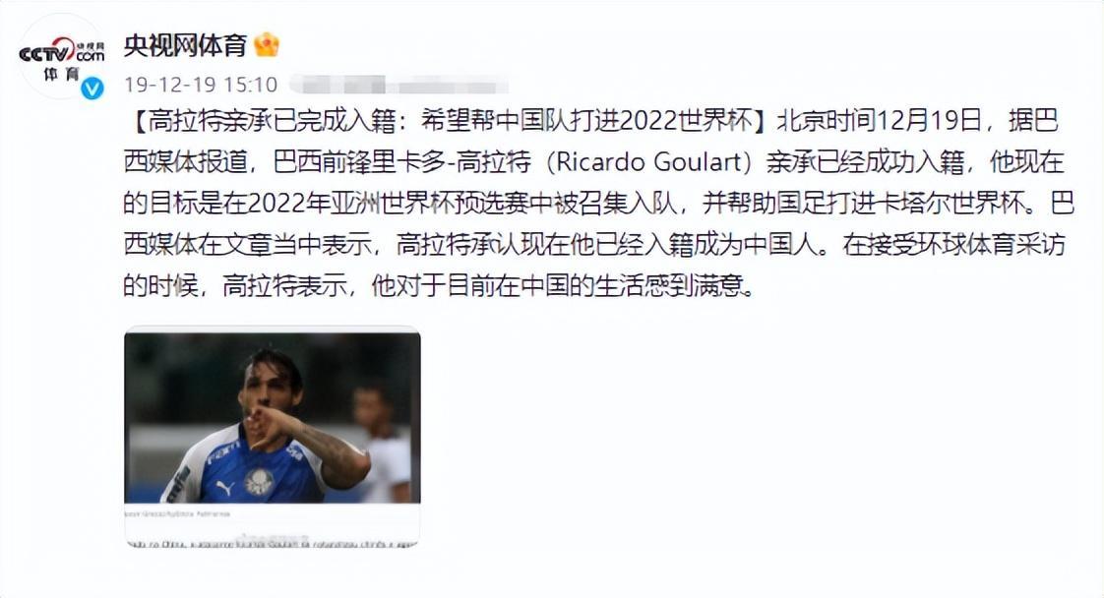1104x598 pixels.
Task: Click the blurred post source next to timestamp
Action: click(x=399, y=86)
